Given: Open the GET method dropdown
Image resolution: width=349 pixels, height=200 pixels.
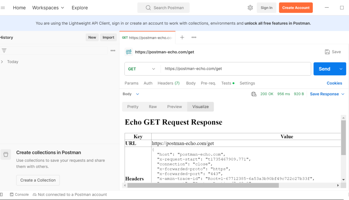Looking at the screenshot, I should click(x=142, y=69).
